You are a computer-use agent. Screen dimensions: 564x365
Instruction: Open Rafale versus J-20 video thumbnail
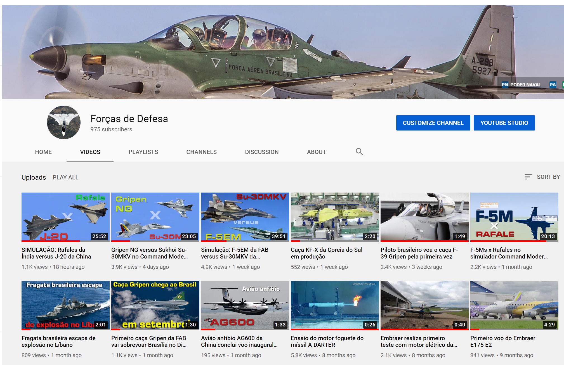pyautogui.click(x=65, y=217)
